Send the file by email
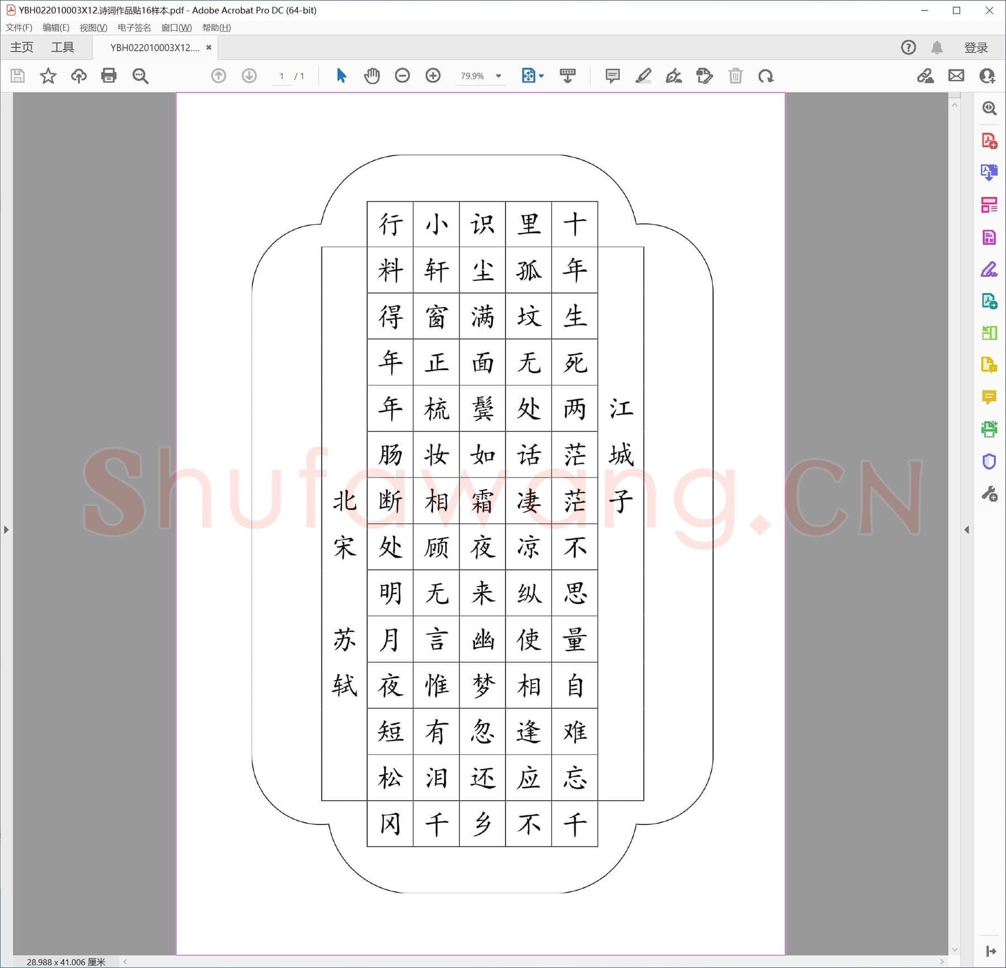This screenshot has height=968, width=1006. tap(956, 75)
